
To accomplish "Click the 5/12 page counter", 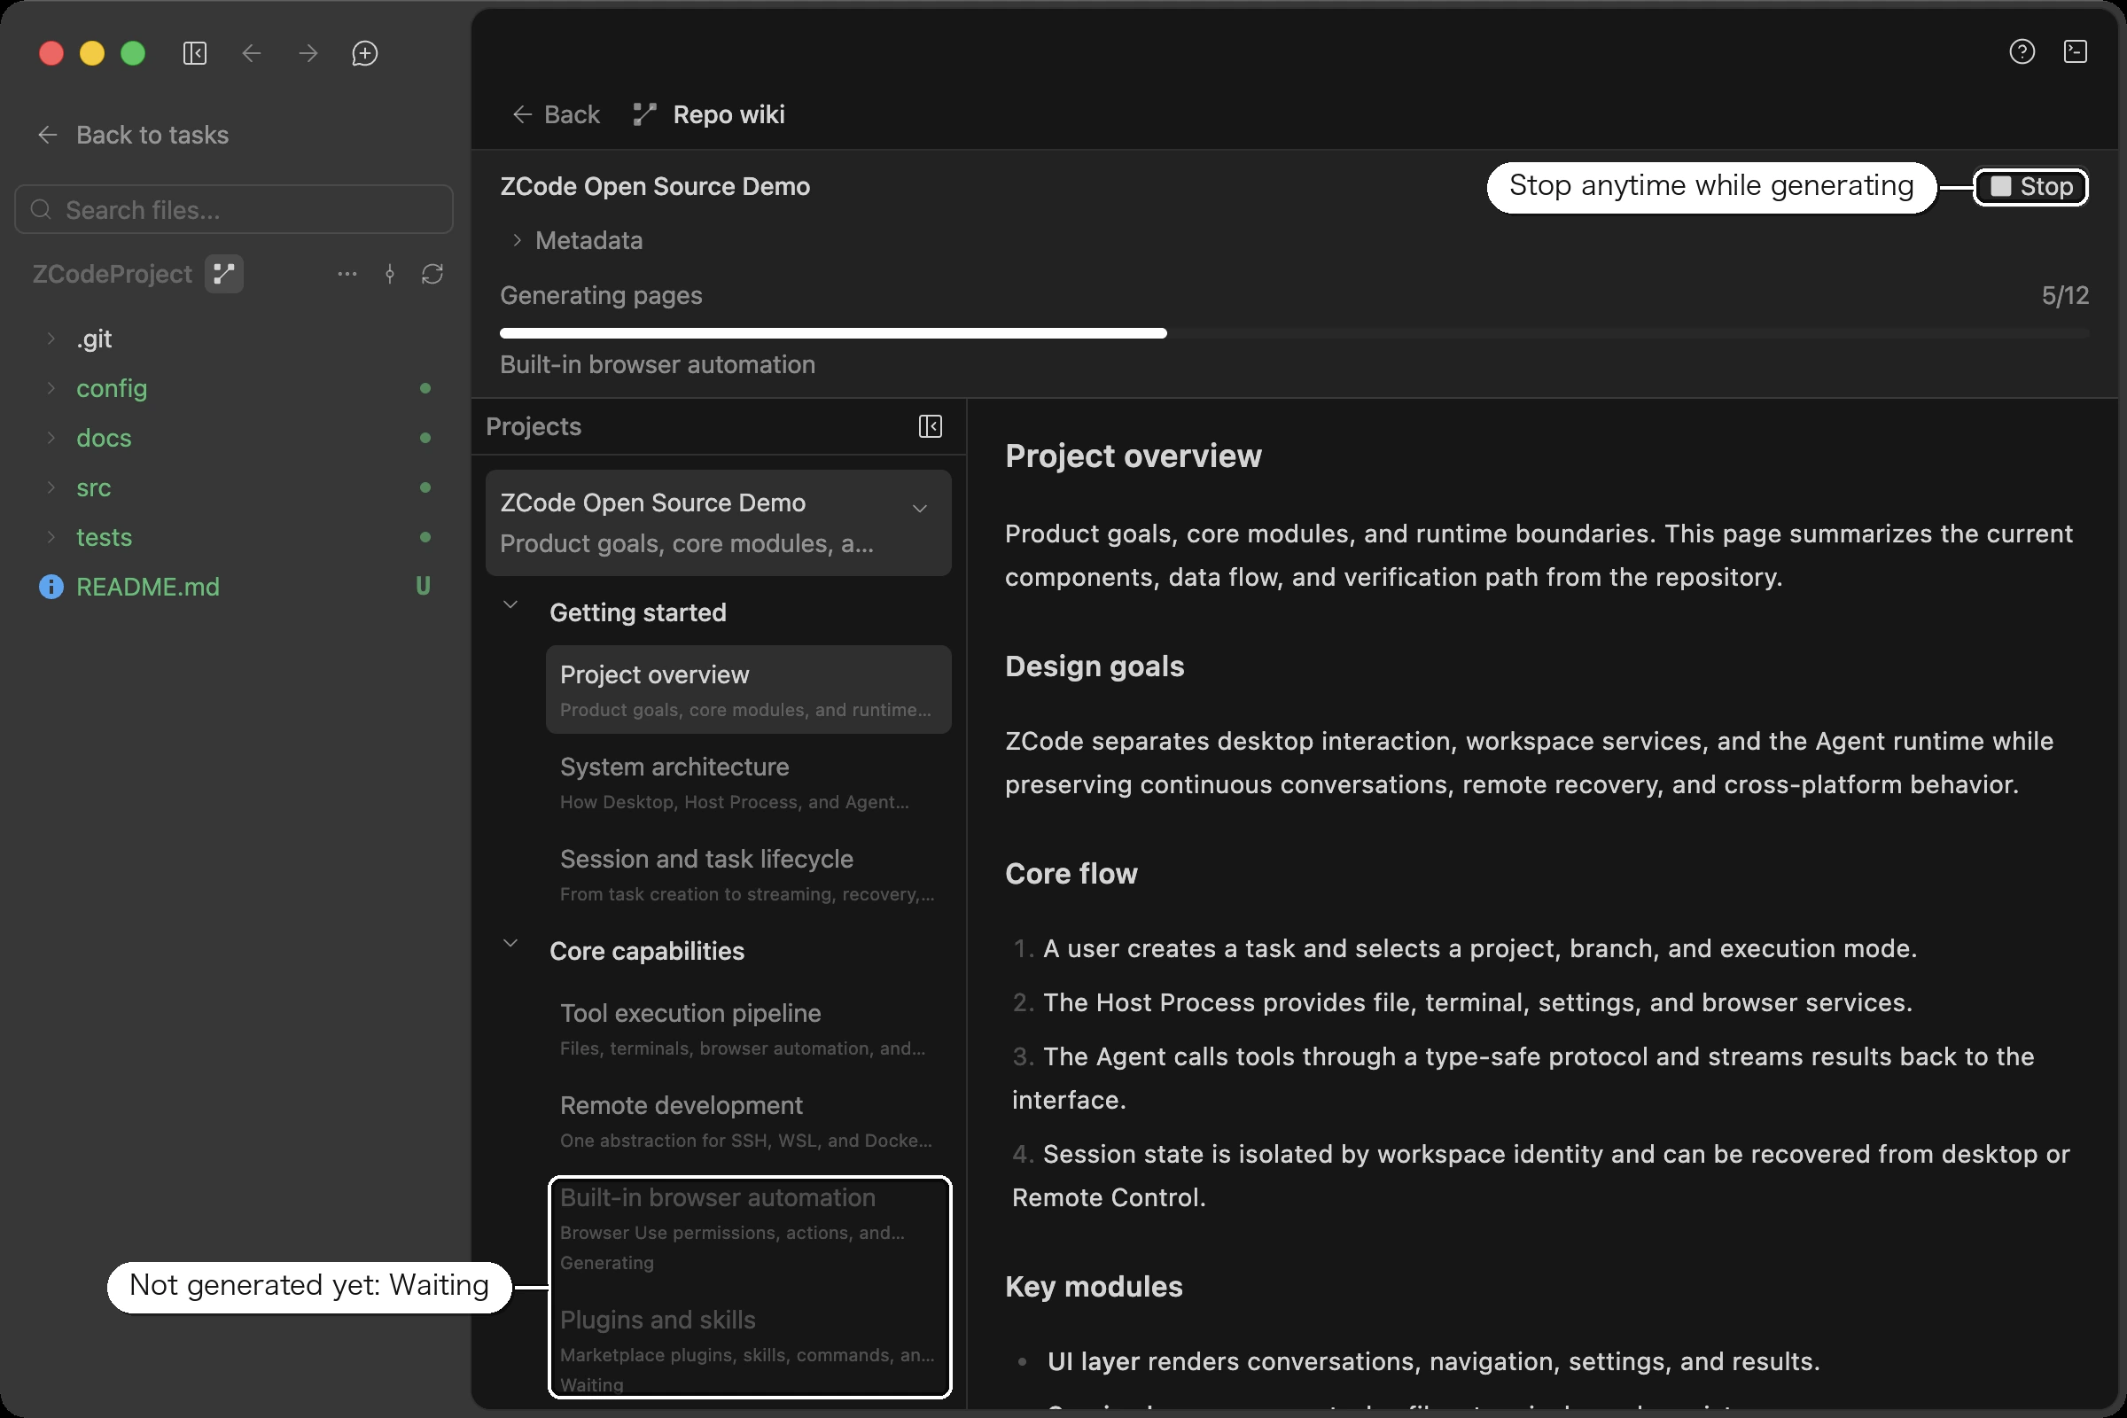I will [2066, 296].
